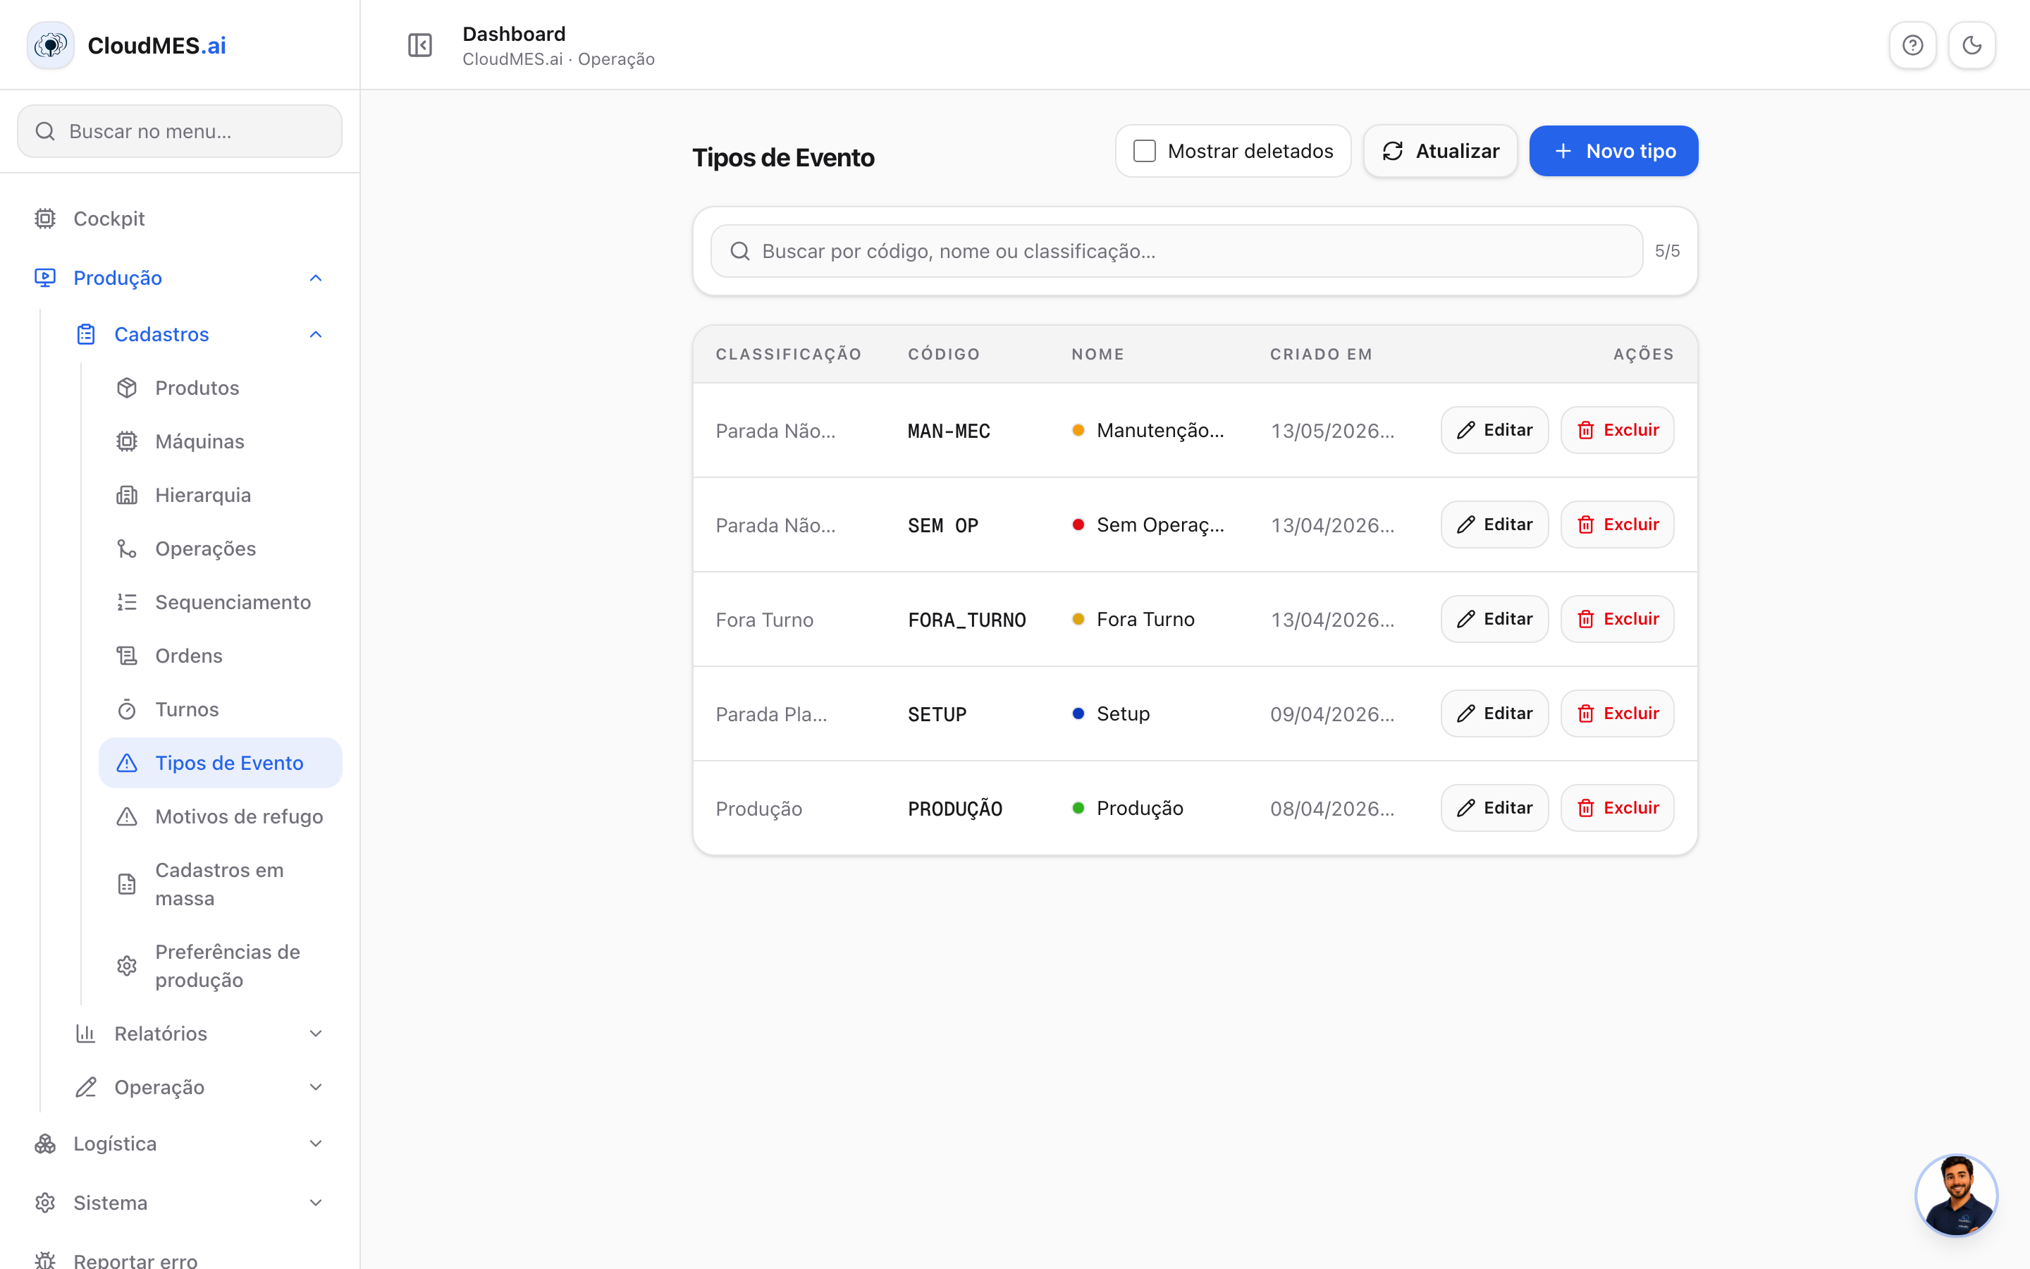Open the assistant avatar chat bubble

tap(1957, 1195)
